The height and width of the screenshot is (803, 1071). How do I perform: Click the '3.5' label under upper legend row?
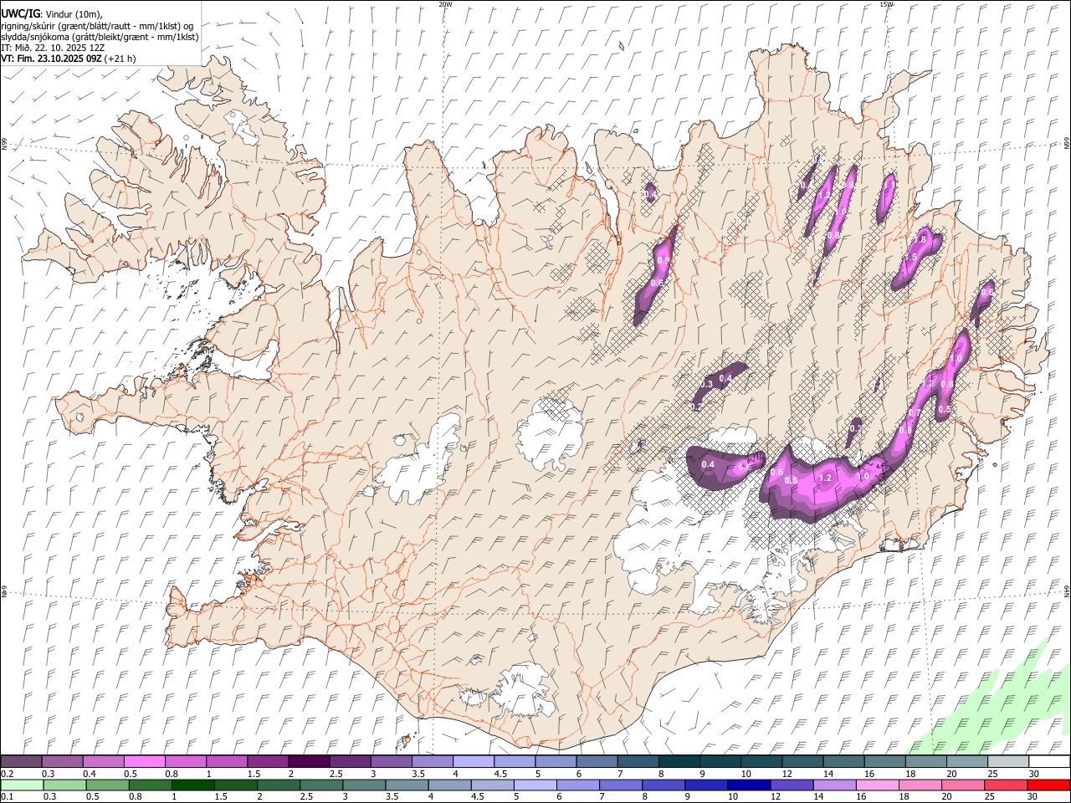tap(418, 774)
